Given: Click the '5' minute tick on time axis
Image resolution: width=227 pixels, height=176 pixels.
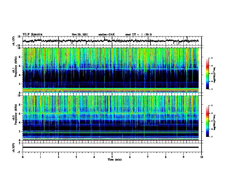Looking at the screenshot, I should [112, 157].
